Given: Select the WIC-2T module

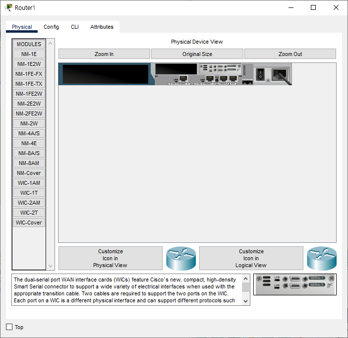Looking at the screenshot, I should click(29, 213).
